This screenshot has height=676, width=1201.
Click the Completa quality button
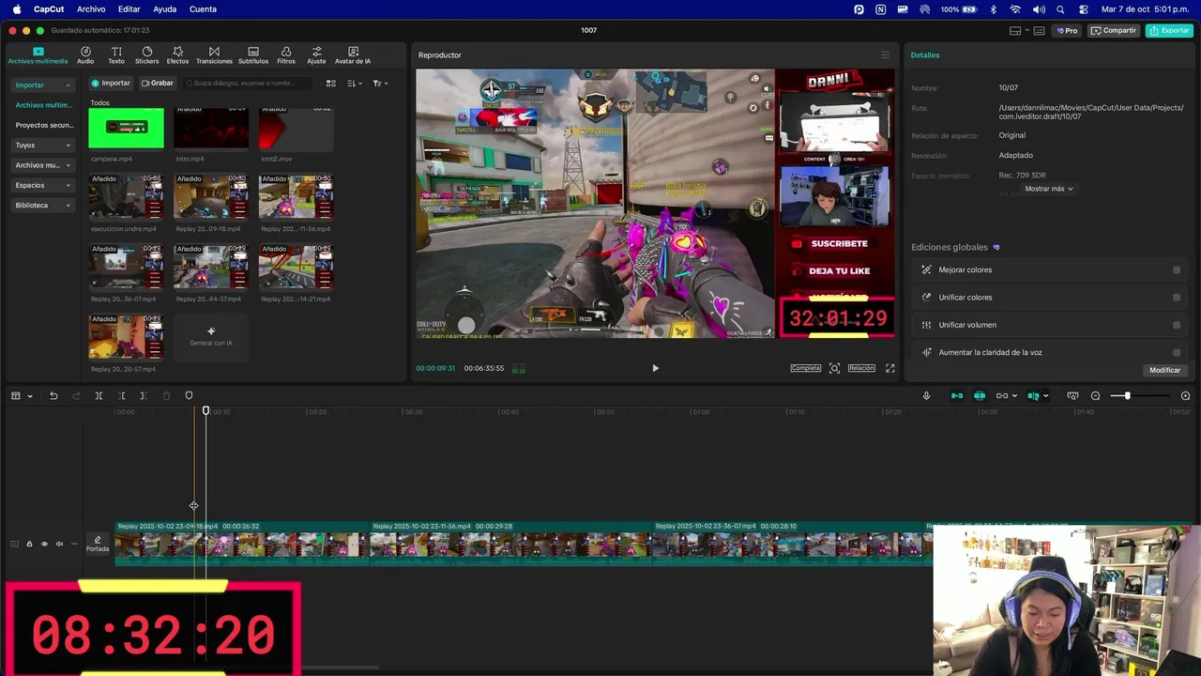[806, 368]
